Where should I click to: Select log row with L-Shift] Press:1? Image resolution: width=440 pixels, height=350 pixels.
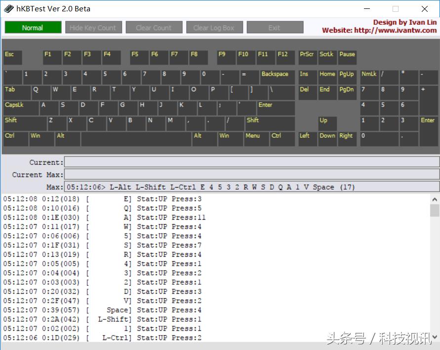point(102,319)
